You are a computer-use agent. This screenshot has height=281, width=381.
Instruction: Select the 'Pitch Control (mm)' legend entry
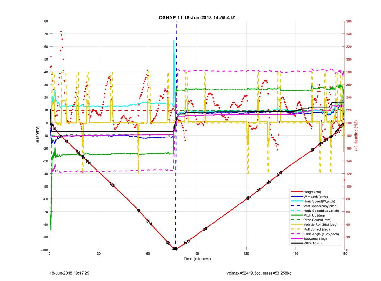point(315,220)
